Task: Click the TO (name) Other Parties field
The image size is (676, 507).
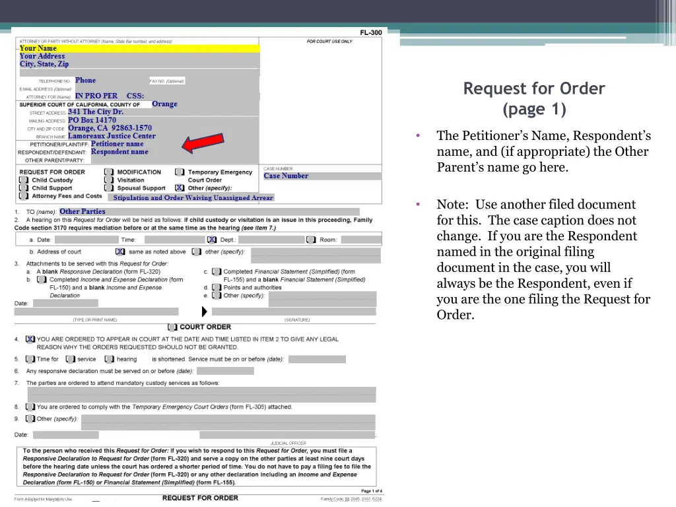Action: point(209,212)
